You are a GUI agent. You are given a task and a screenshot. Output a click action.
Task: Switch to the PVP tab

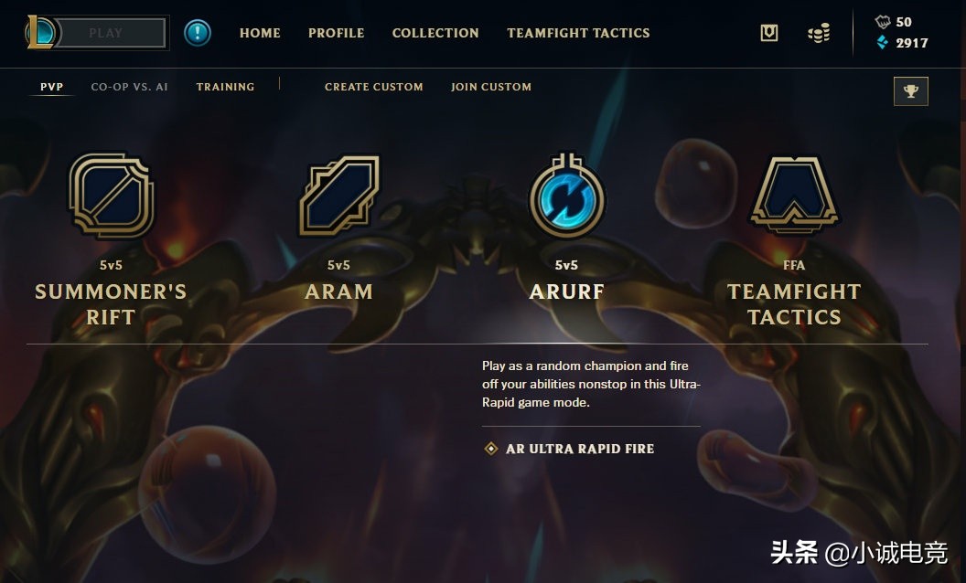52,87
